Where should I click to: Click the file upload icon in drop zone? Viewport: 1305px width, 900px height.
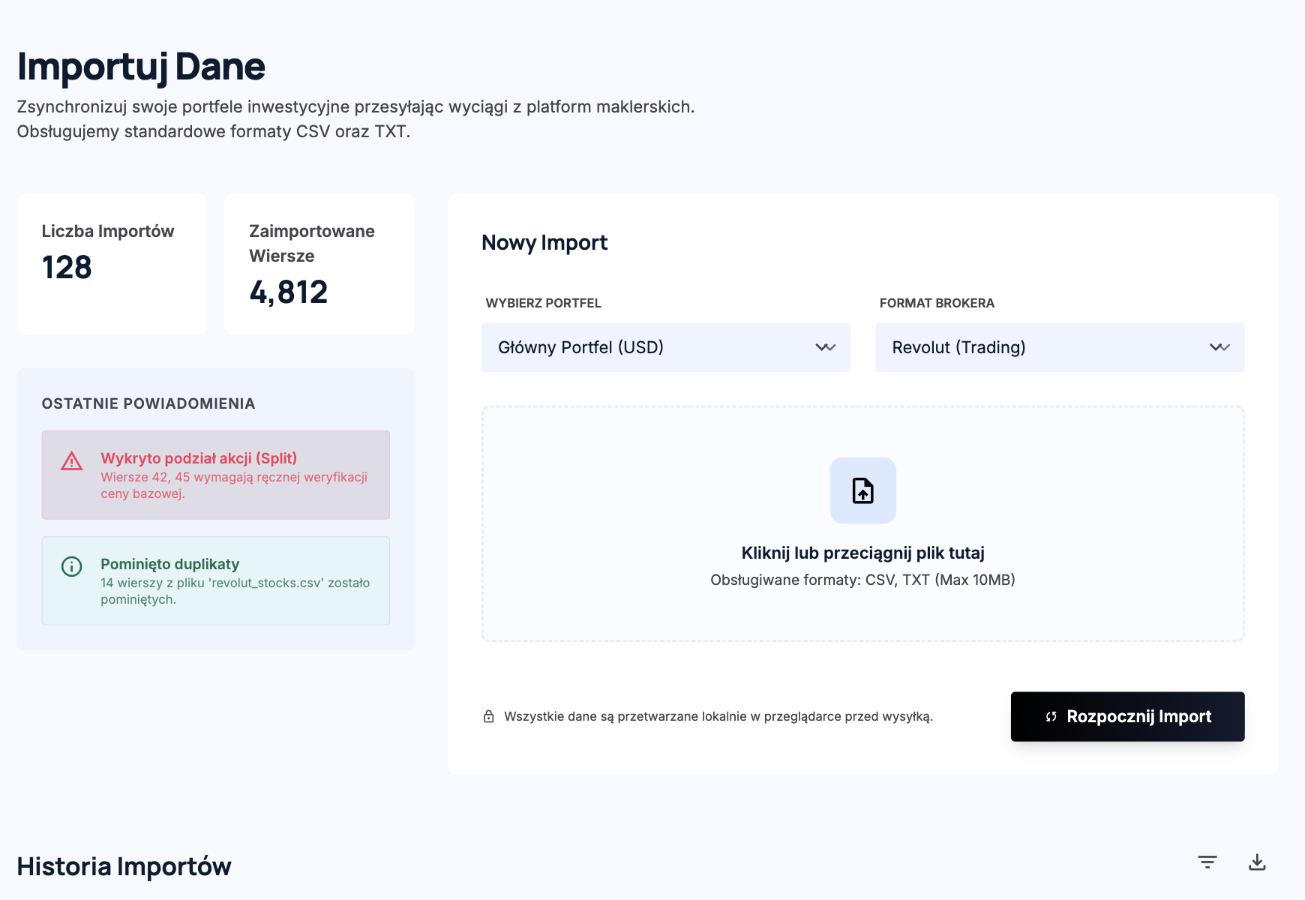coord(862,490)
